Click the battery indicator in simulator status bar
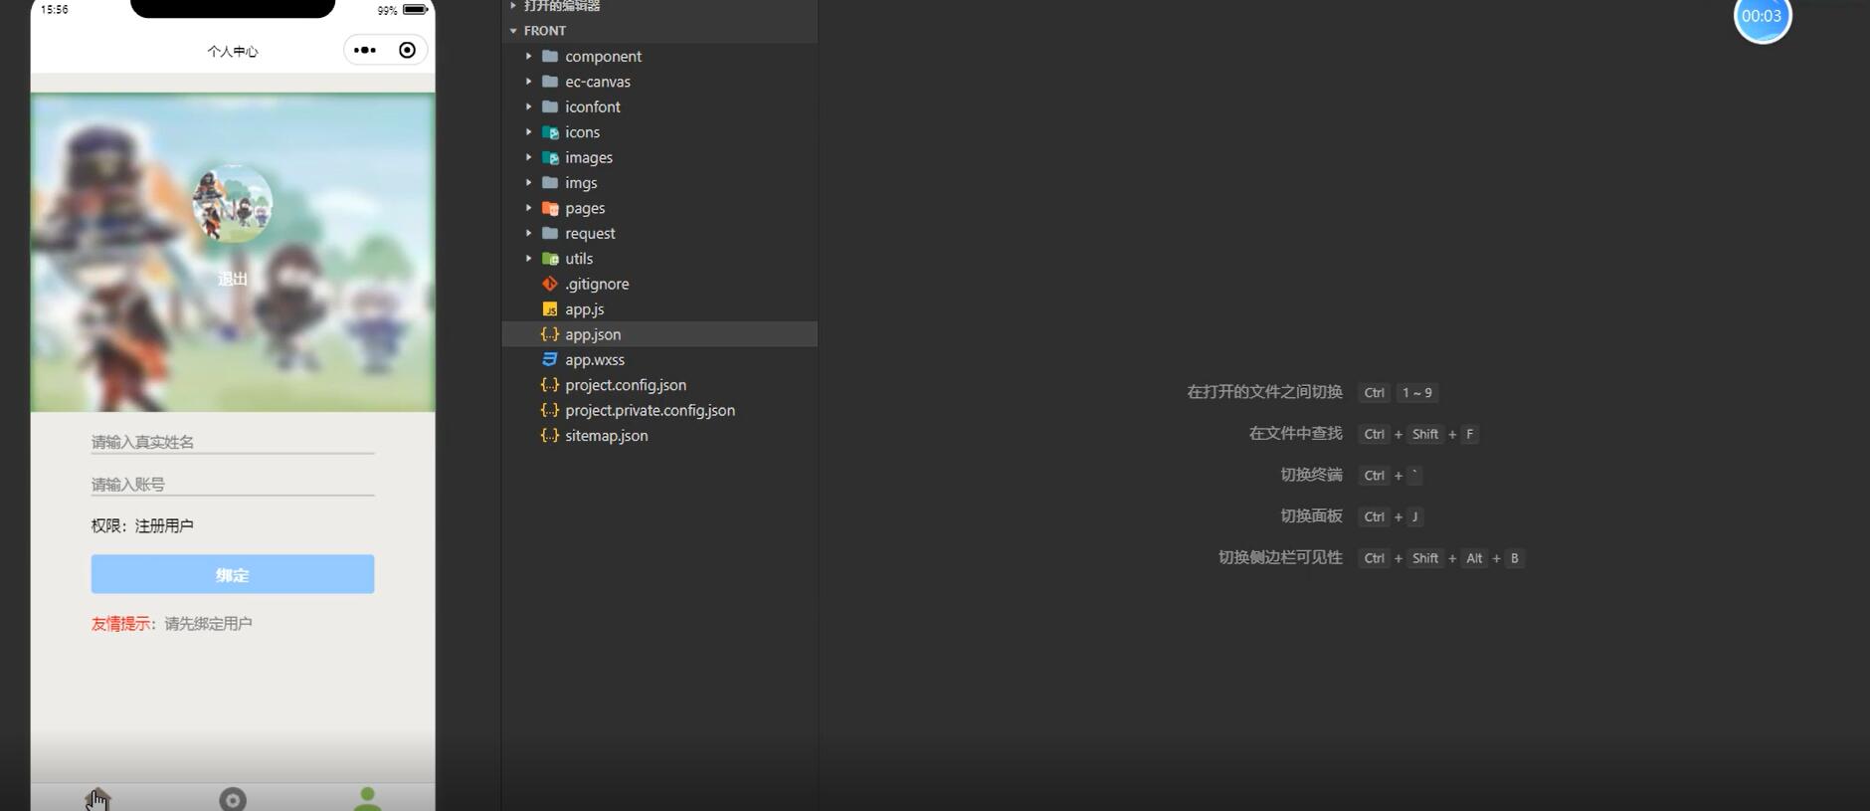The height and width of the screenshot is (811, 1870). [x=415, y=10]
